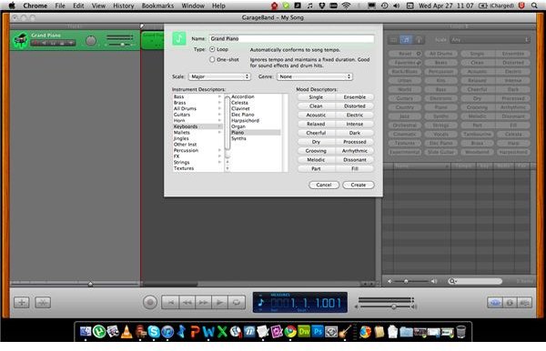Open the Track Editor scissors button
546x351 pixels.
click(x=43, y=302)
